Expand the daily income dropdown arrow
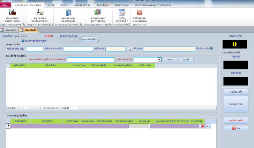This screenshot has height=148, width=254. 127,21
